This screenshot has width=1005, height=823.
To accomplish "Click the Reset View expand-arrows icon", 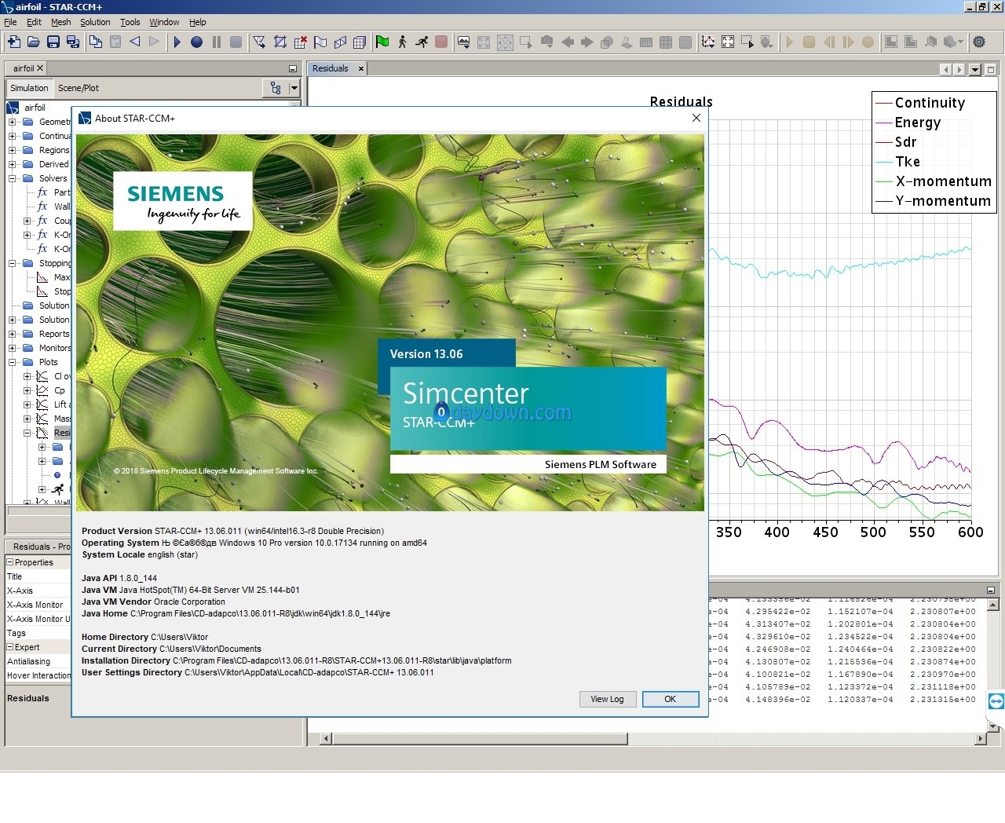I will pos(728,42).
